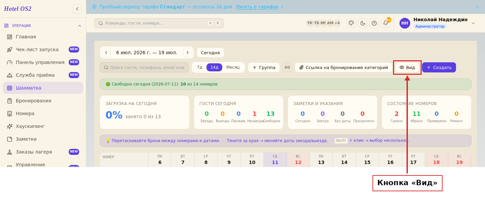
Task: Select the Сб 11 date column header
Action: tap(275, 160)
